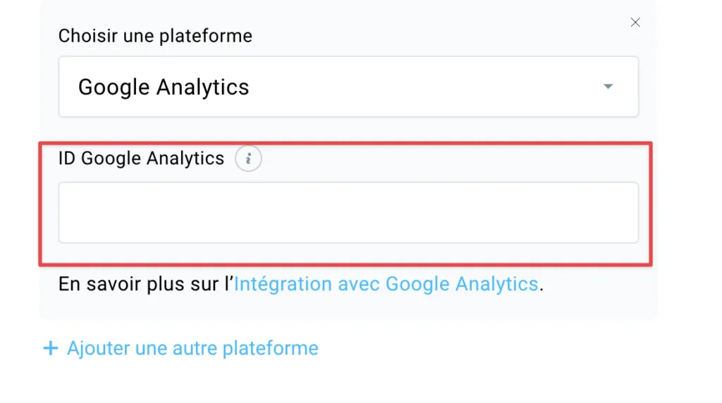The height and width of the screenshot is (403, 722).
Task: Click the plus icon before Ajouter
Action: (x=51, y=348)
